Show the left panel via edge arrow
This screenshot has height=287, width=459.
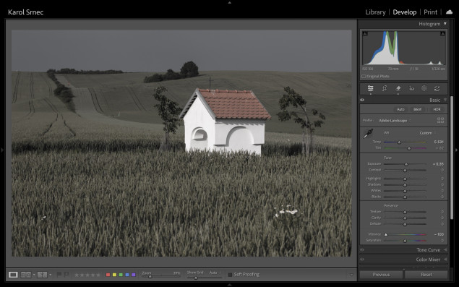tap(2, 150)
